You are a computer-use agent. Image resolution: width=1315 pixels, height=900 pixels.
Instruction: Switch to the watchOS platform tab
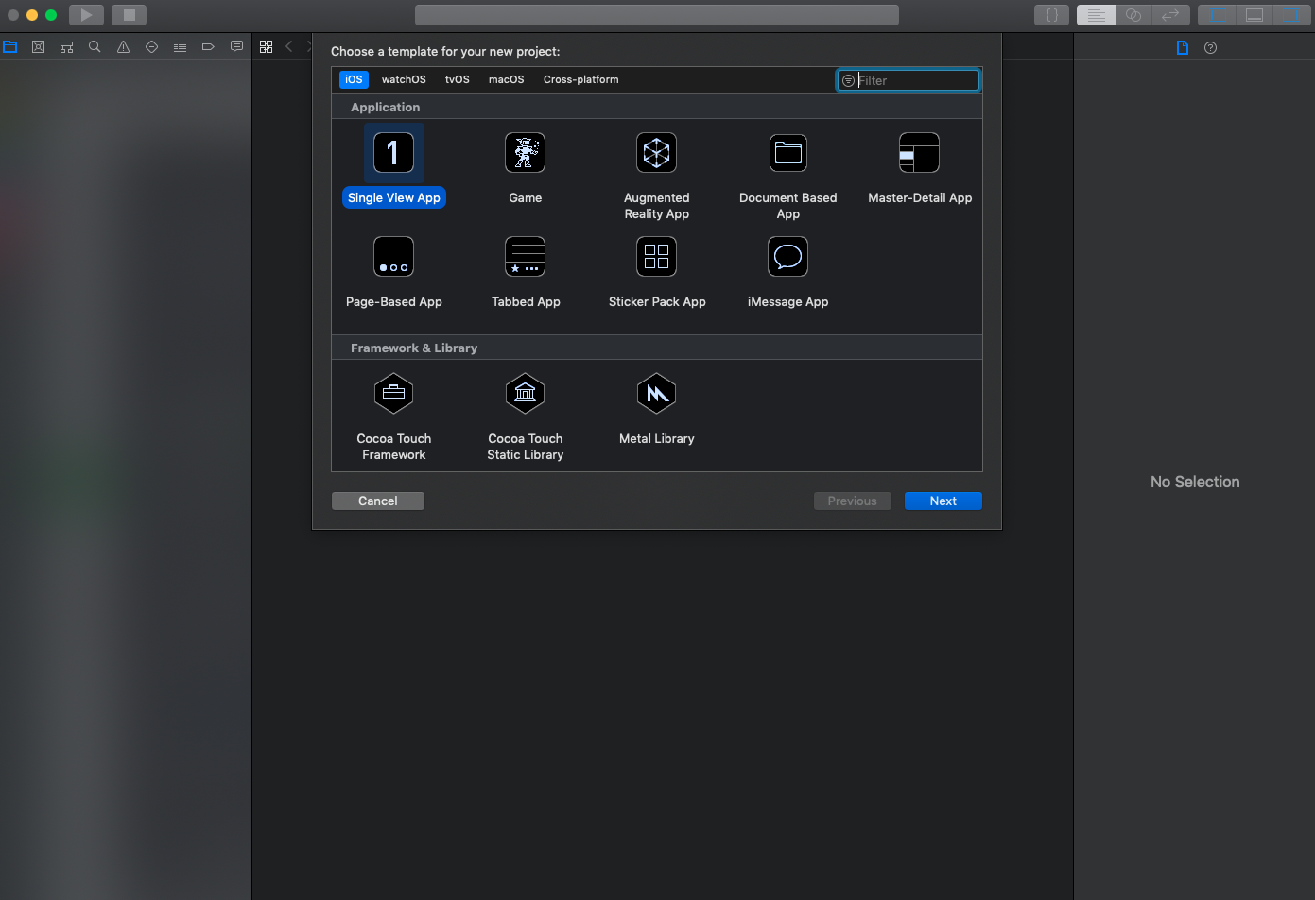click(404, 79)
